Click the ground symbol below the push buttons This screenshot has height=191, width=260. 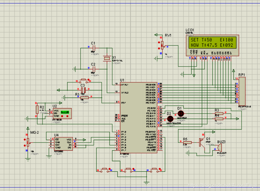click(146, 183)
